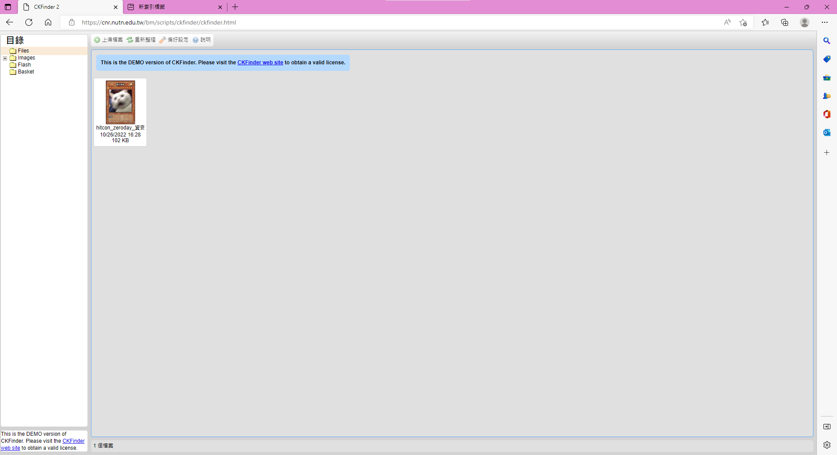Screen dimensions: 837x455
Task: Click the Upload file (上傳檔案) toolbar button
Action: (x=108, y=40)
